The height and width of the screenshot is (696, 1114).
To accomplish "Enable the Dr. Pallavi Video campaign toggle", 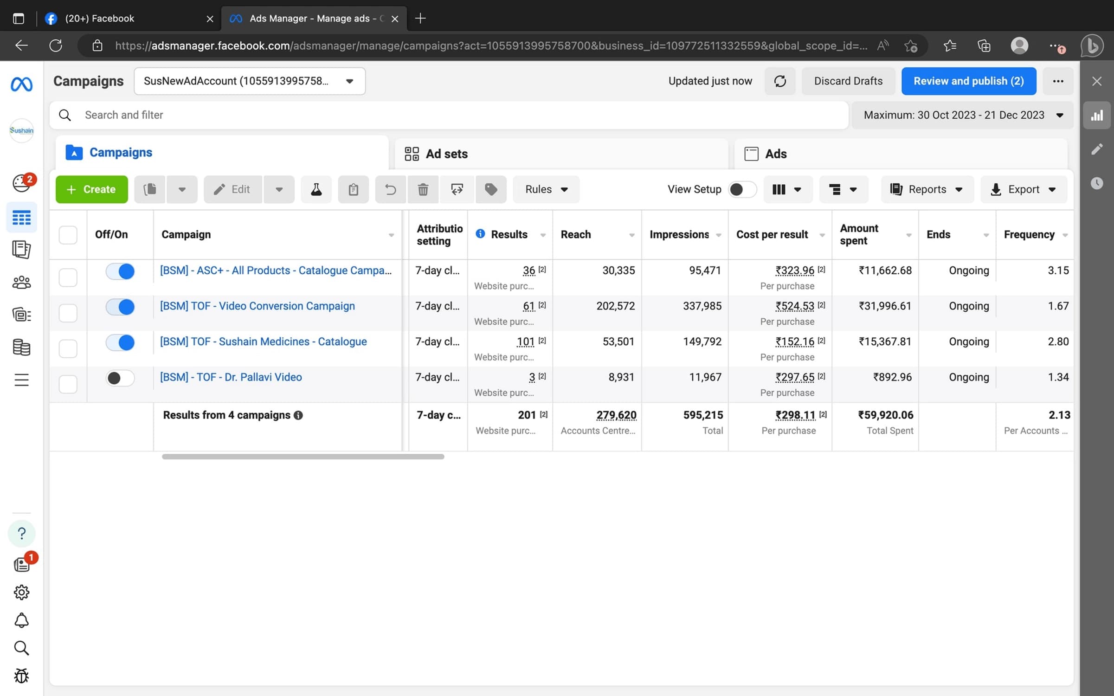I will coord(120,378).
